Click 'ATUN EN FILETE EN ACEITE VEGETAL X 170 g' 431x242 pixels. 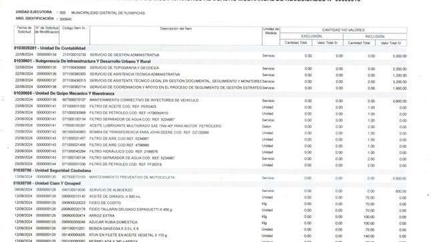[x=128, y=235]
